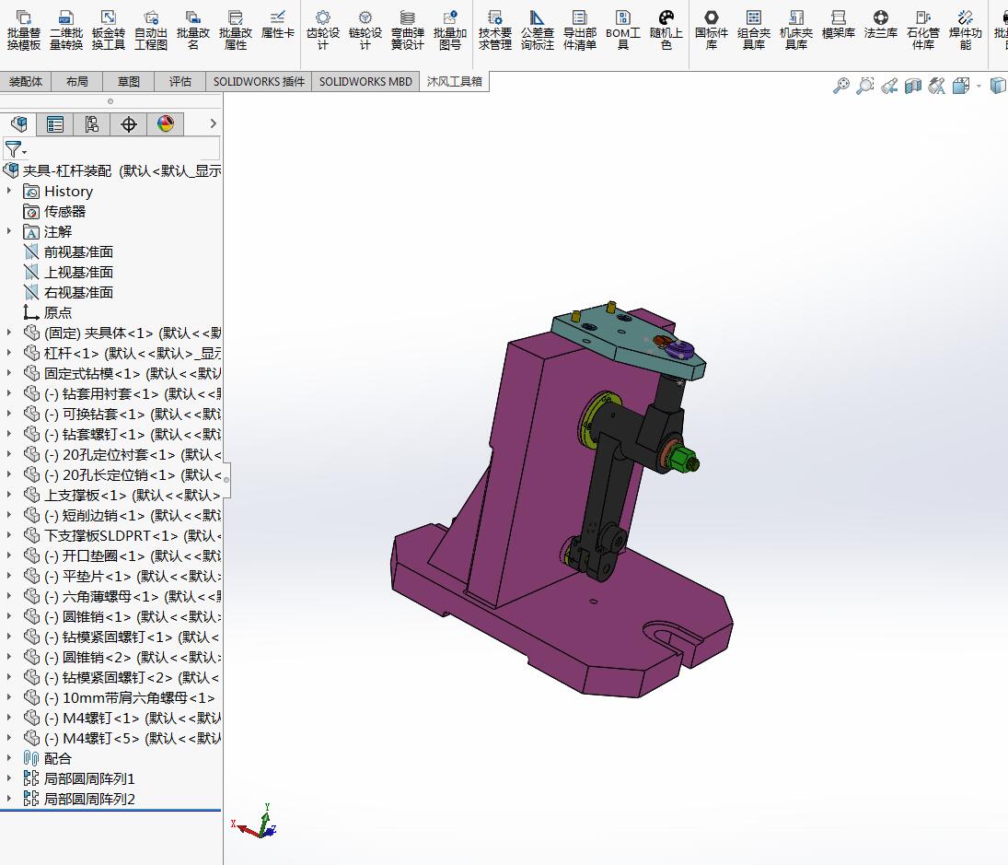
Task: Launch the 批量替换模板 batch template tool
Action: coord(22,28)
